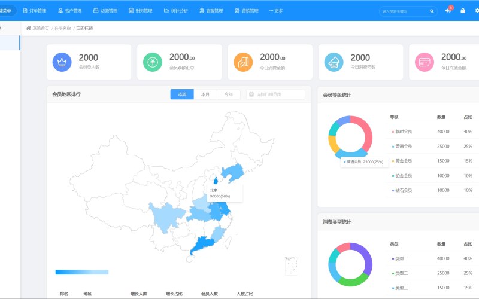Screen dimensions: 479x299
Task: Open the 客服管理 menu
Action: tap(211, 11)
